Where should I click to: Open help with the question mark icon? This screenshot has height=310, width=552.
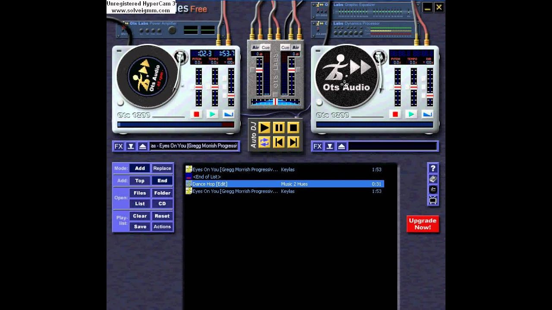coord(433,168)
